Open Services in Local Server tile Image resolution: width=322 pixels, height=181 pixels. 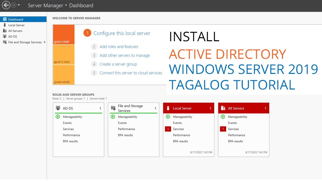coord(178,129)
